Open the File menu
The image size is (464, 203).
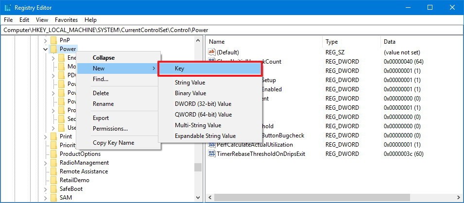coord(9,20)
